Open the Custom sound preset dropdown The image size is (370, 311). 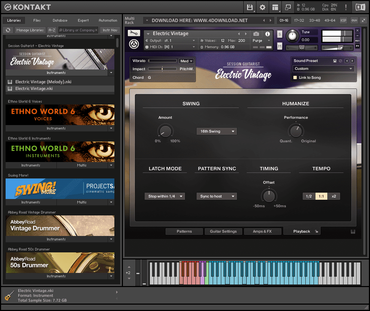point(323,69)
